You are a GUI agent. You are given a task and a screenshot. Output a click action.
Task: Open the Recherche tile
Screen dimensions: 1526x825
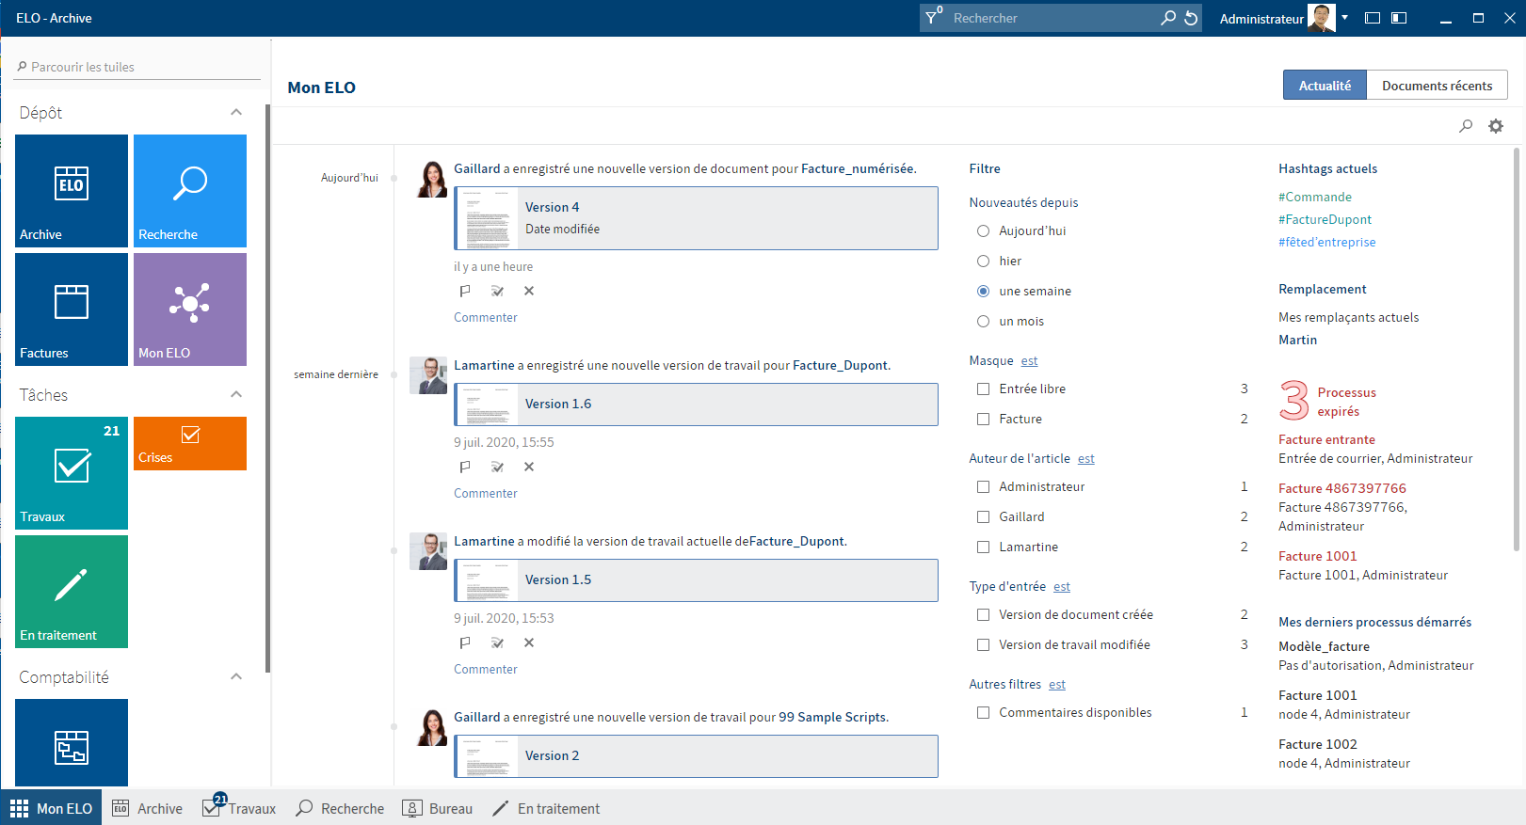coord(190,191)
